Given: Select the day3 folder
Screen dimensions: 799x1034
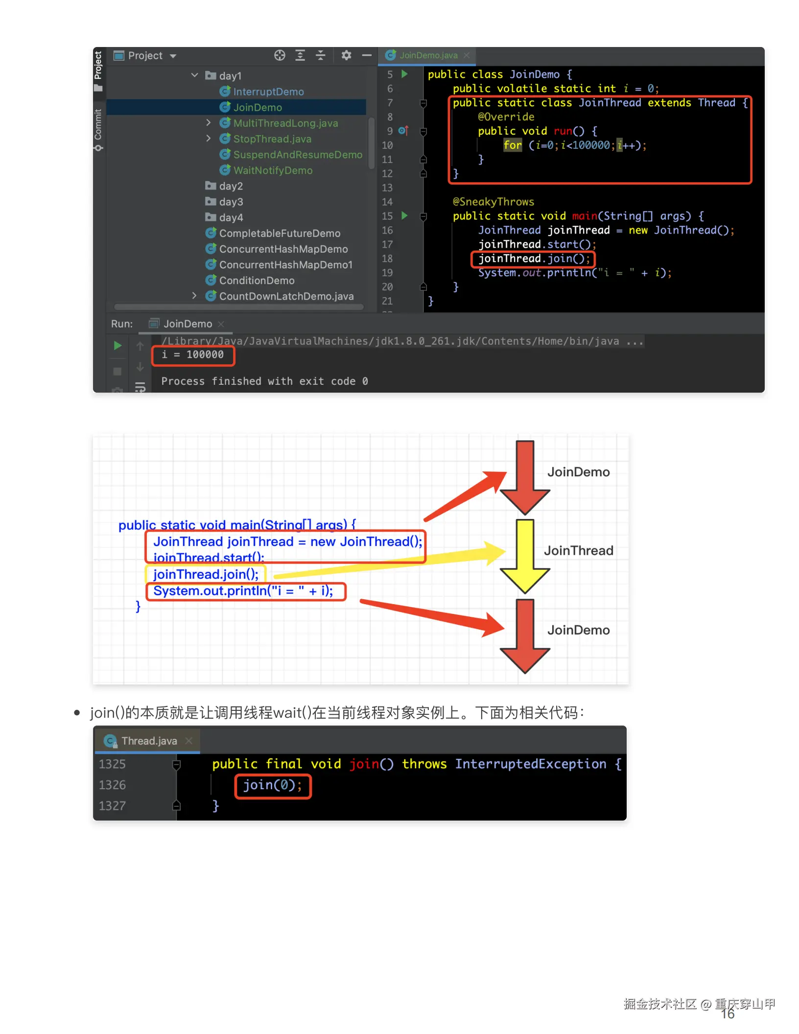Looking at the screenshot, I should [x=224, y=202].
